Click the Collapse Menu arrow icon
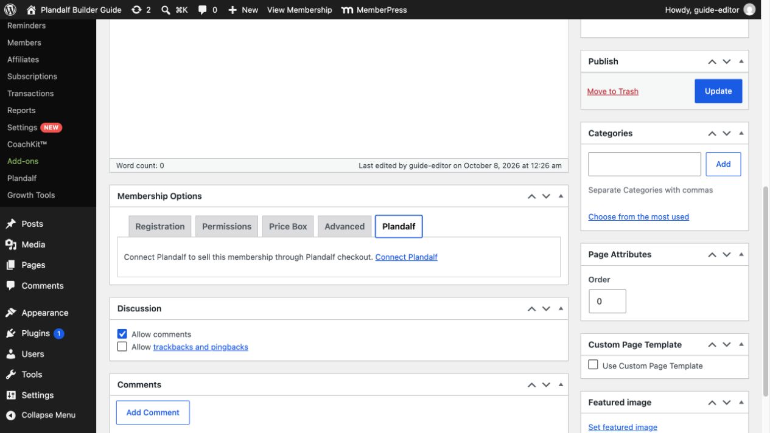This screenshot has height=433, width=770. pos(11,415)
